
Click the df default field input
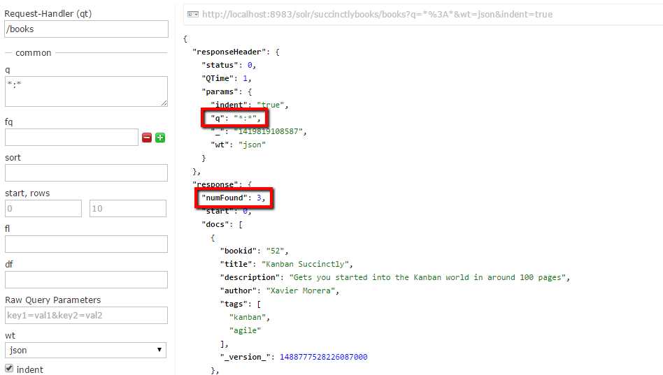86,279
